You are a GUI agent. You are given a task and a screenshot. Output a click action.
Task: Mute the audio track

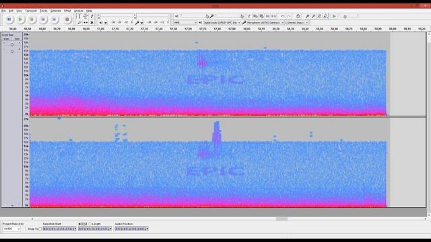tap(6, 39)
